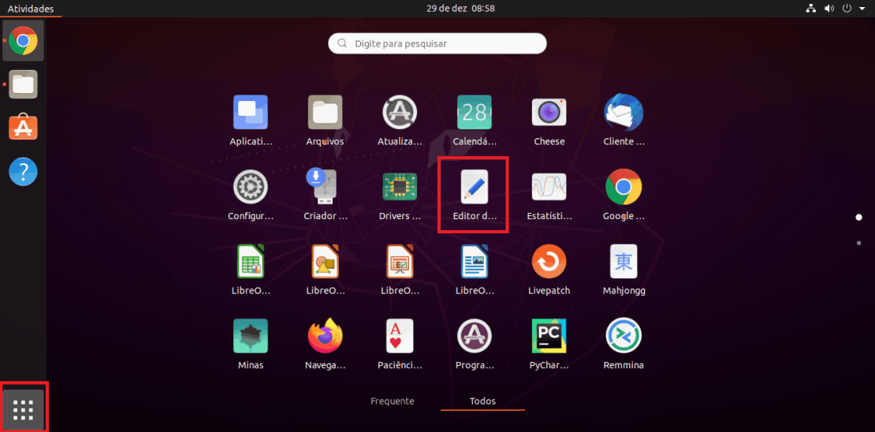Open Ubuntu Software in the dock
Screen dimensions: 875x432
point(24,128)
